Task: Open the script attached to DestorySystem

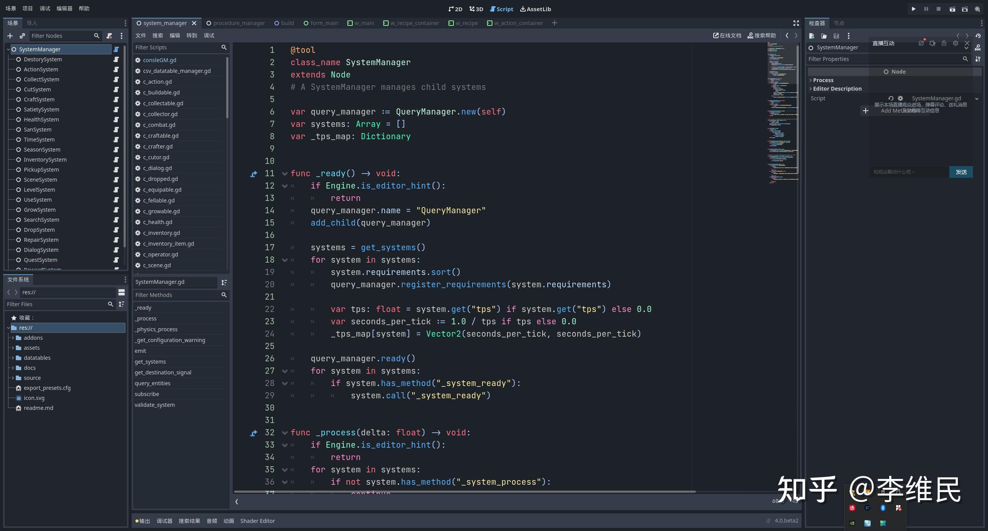Action: pos(116,59)
